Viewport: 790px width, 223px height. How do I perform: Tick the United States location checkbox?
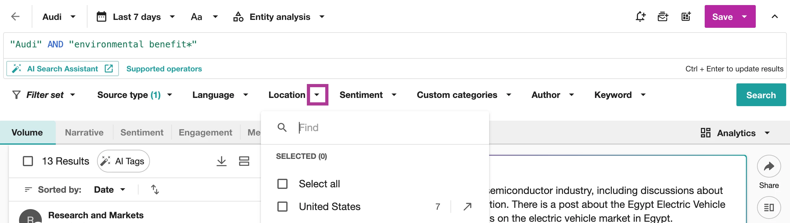tap(282, 207)
